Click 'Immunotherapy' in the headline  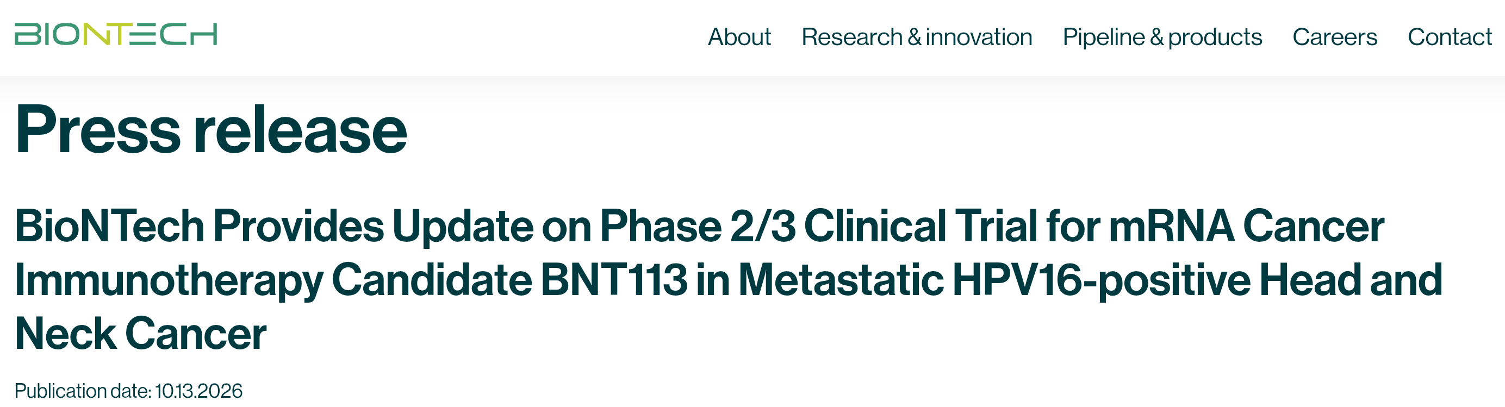[x=169, y=281]
